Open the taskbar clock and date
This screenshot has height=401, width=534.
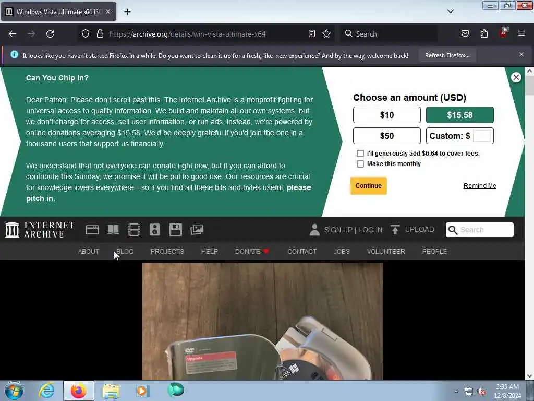(507, 391)
